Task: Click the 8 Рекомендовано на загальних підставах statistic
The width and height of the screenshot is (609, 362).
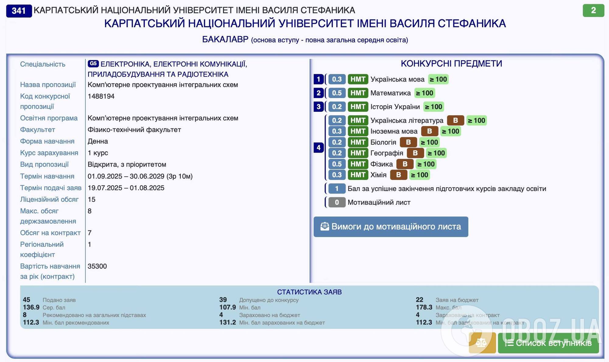Action: [x=84, y=315]
